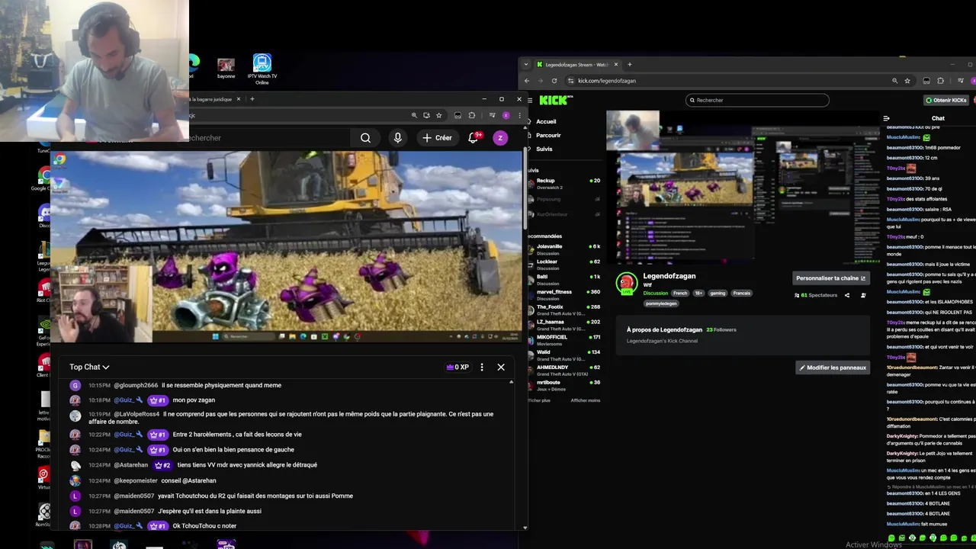Bookmark the YouTube page with the star icon
The image size is (976, 549).
tap(438, 115)
